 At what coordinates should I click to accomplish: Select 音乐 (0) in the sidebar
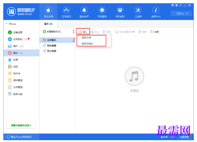pyautogui.click(x=22, y=53)
